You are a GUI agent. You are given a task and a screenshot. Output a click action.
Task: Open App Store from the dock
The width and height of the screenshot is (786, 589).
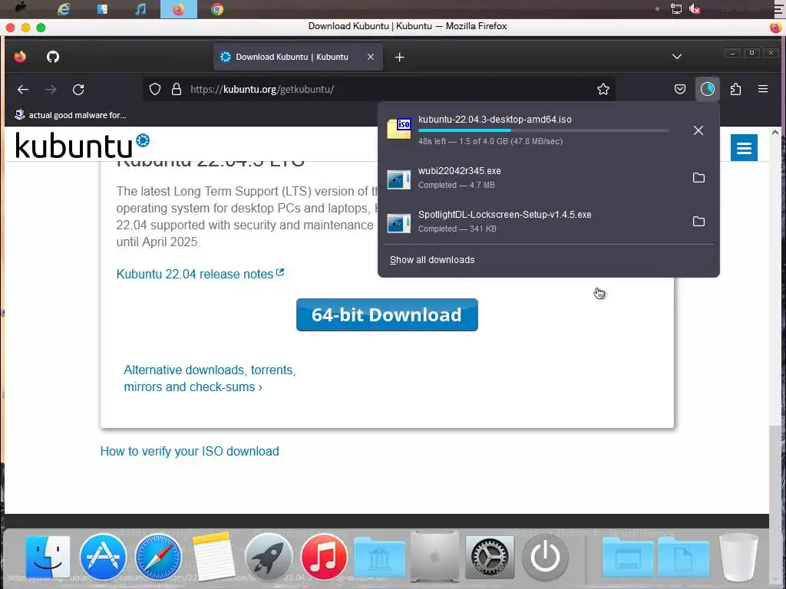pyautogui.click(x=103, y=557)
